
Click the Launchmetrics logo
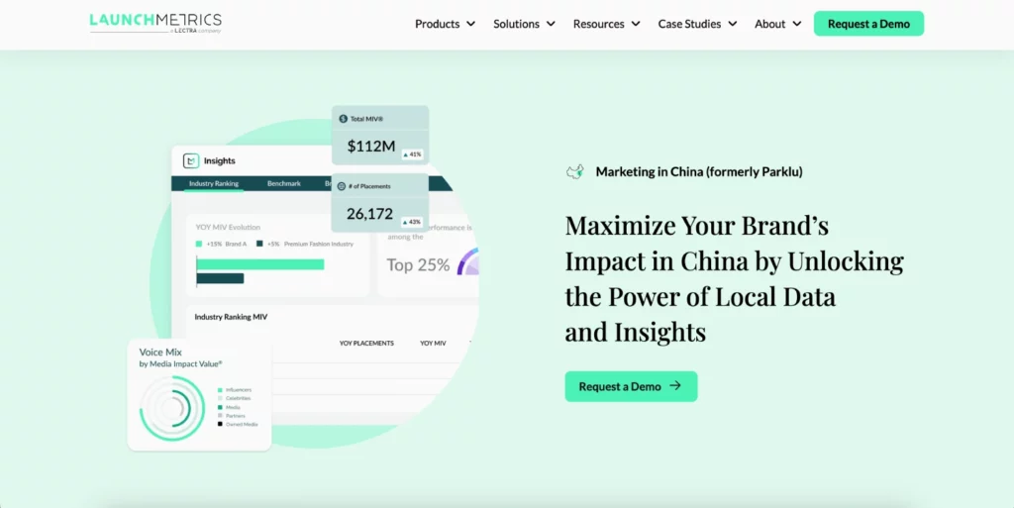pos(155,22)
